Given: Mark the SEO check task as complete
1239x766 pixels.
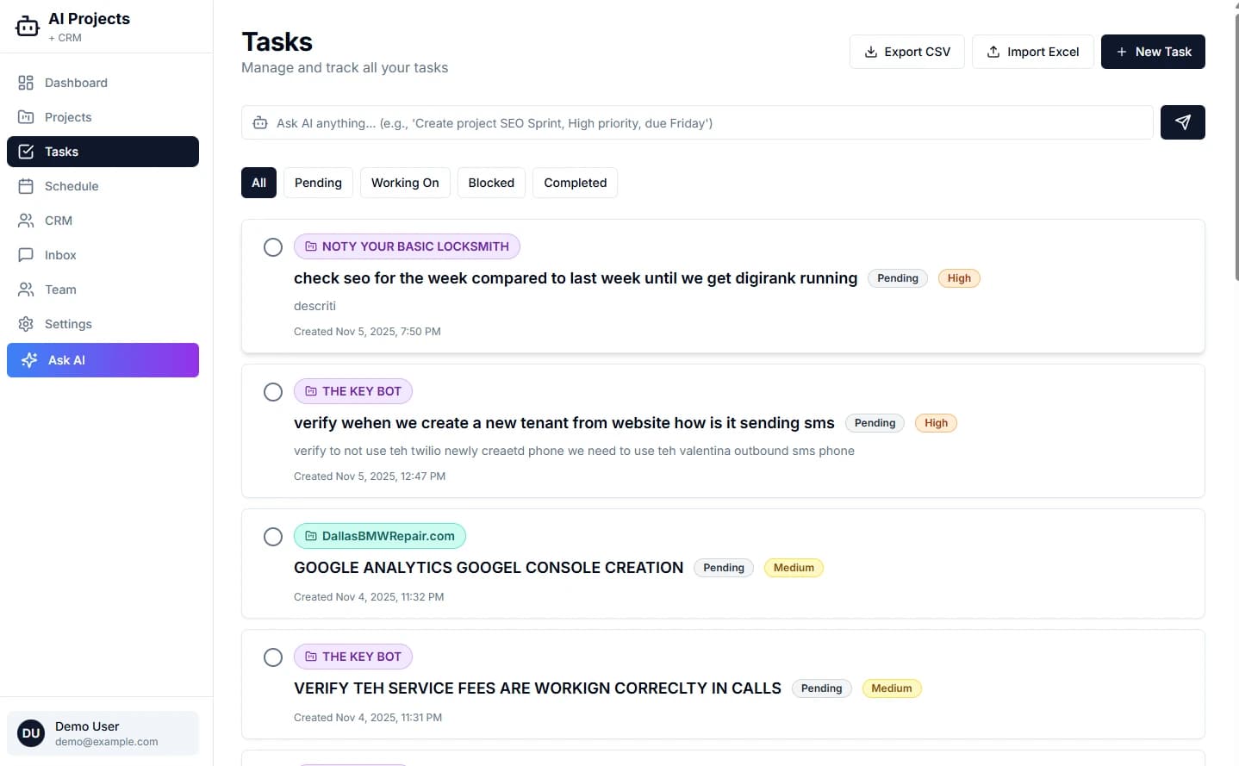Looking at the screenshot, I should (273, 247).
